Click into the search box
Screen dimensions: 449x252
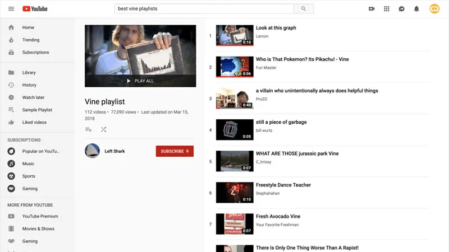pos(204,8)
